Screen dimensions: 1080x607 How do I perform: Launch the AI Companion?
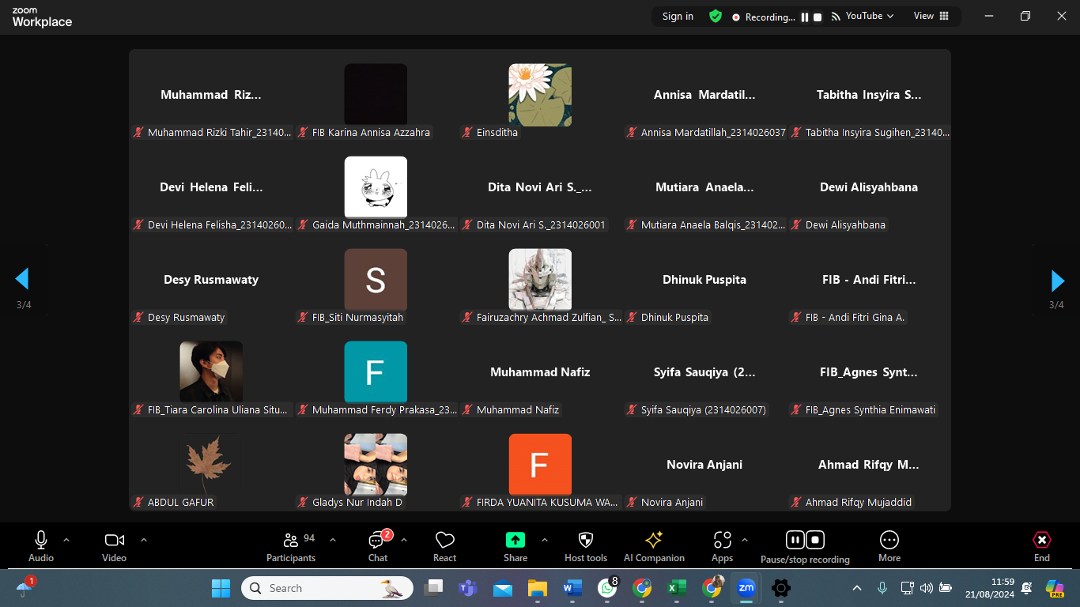654,545
